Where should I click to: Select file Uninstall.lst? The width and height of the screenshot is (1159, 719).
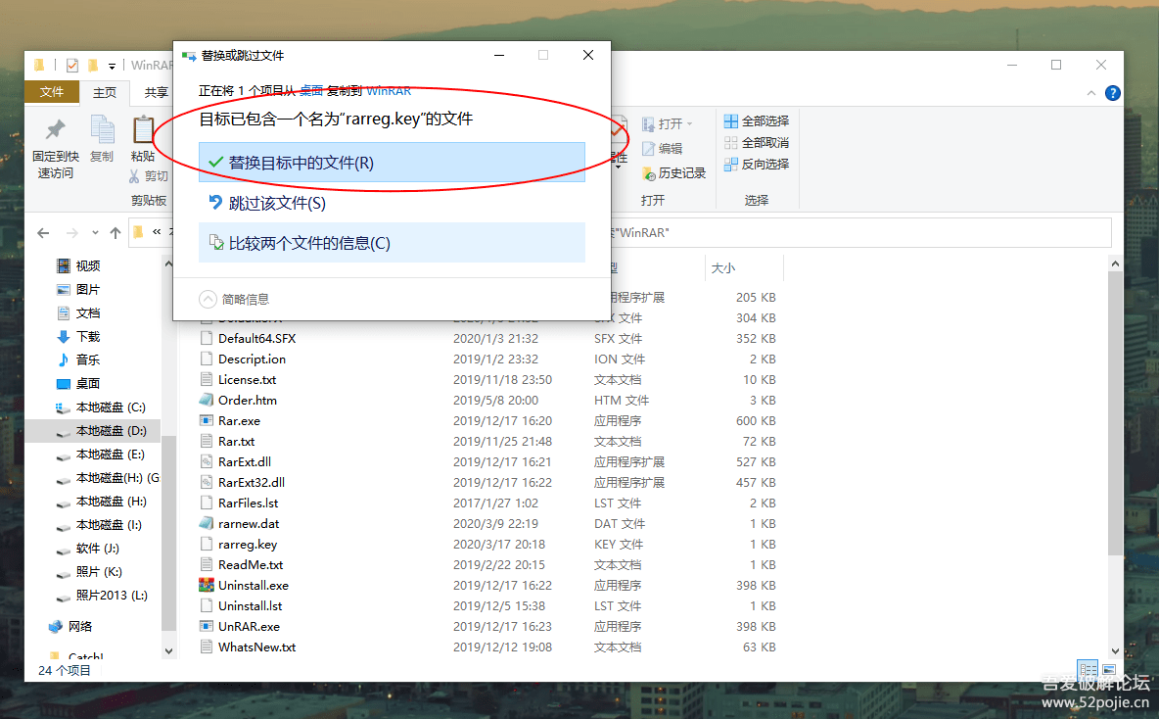pyautogui.click(x=250, y=605)
